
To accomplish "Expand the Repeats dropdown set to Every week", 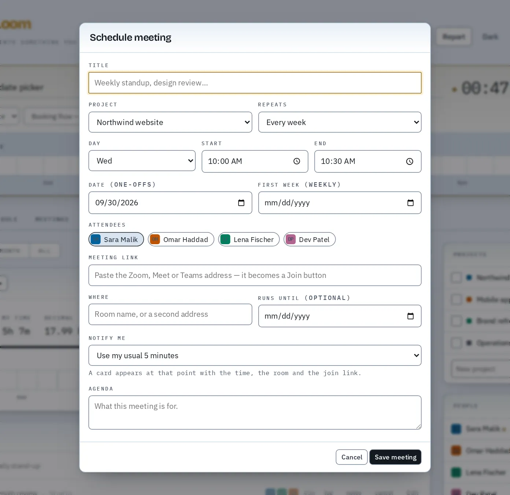I will [x=340, y=122].
